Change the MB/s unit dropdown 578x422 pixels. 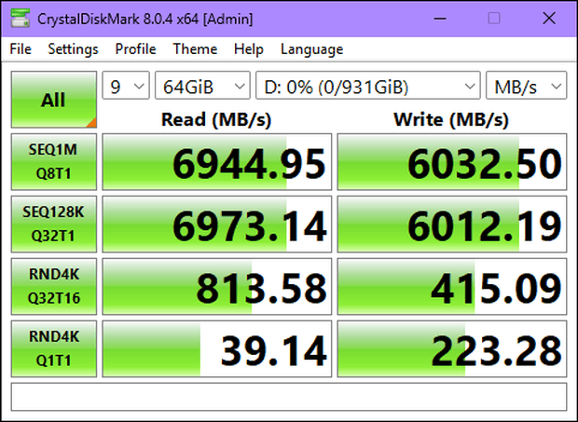(x=526, y=86)
